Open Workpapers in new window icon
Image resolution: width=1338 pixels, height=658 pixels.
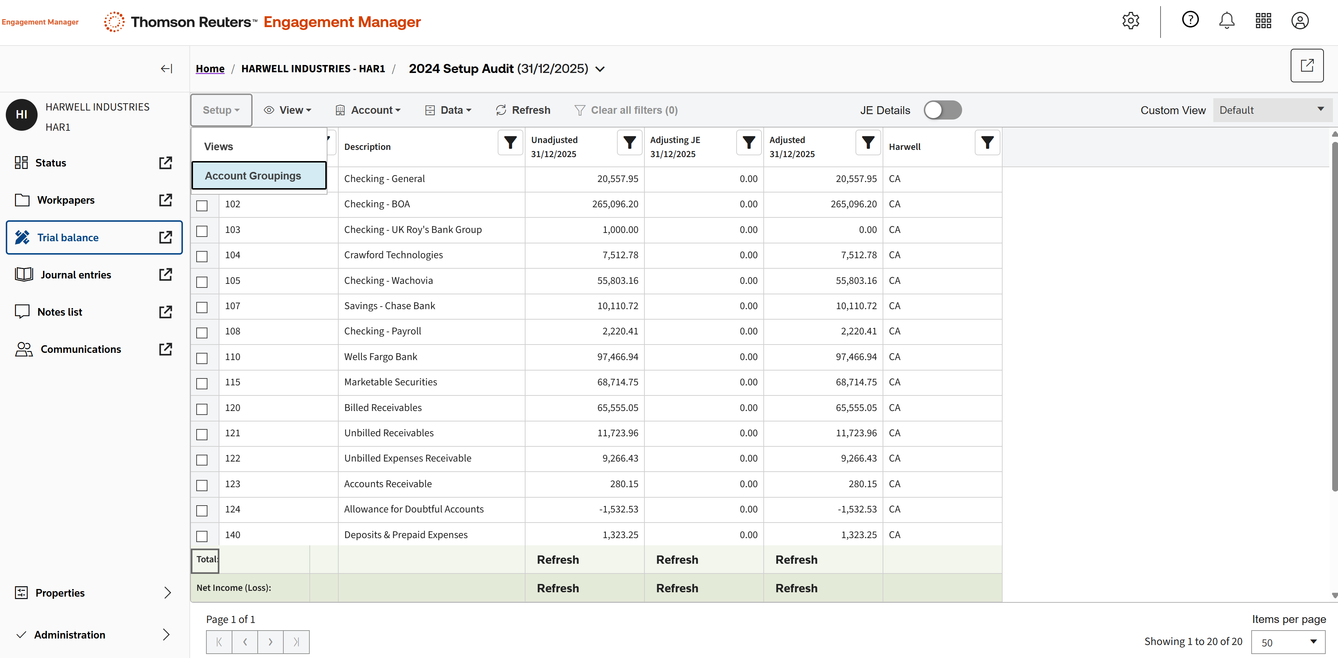[165, 200]
